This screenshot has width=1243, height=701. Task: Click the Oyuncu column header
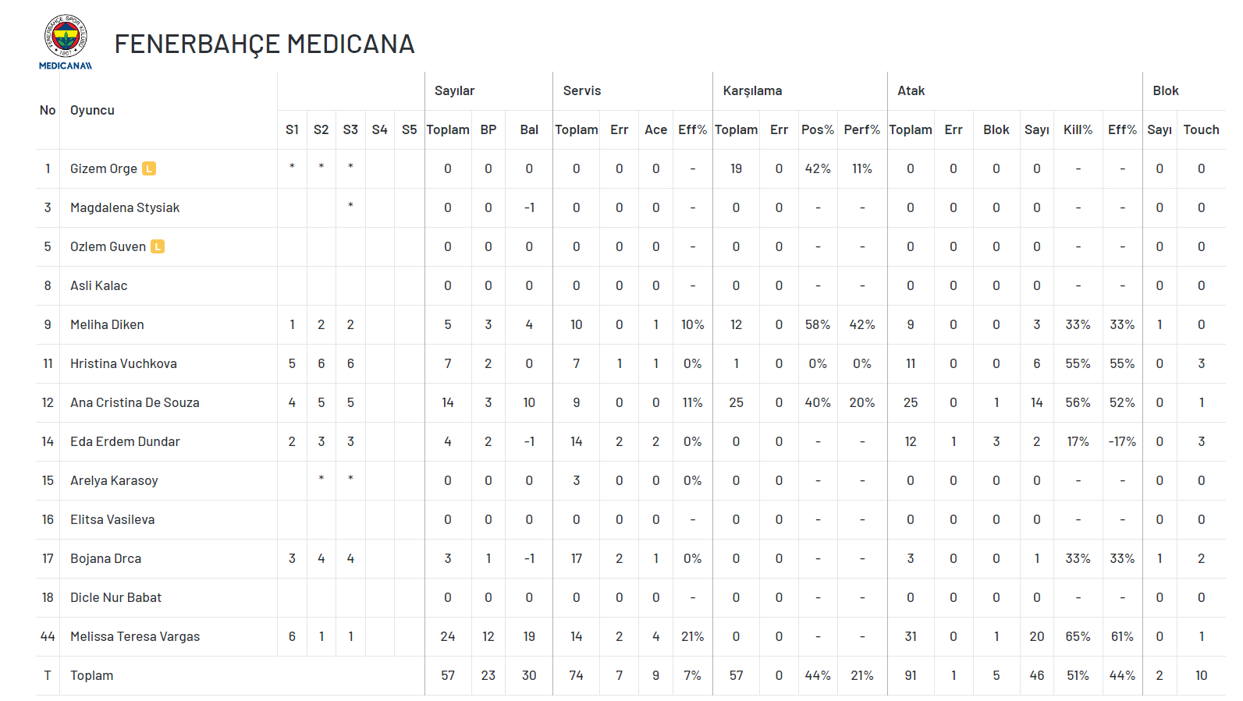[x=92, y=110]
